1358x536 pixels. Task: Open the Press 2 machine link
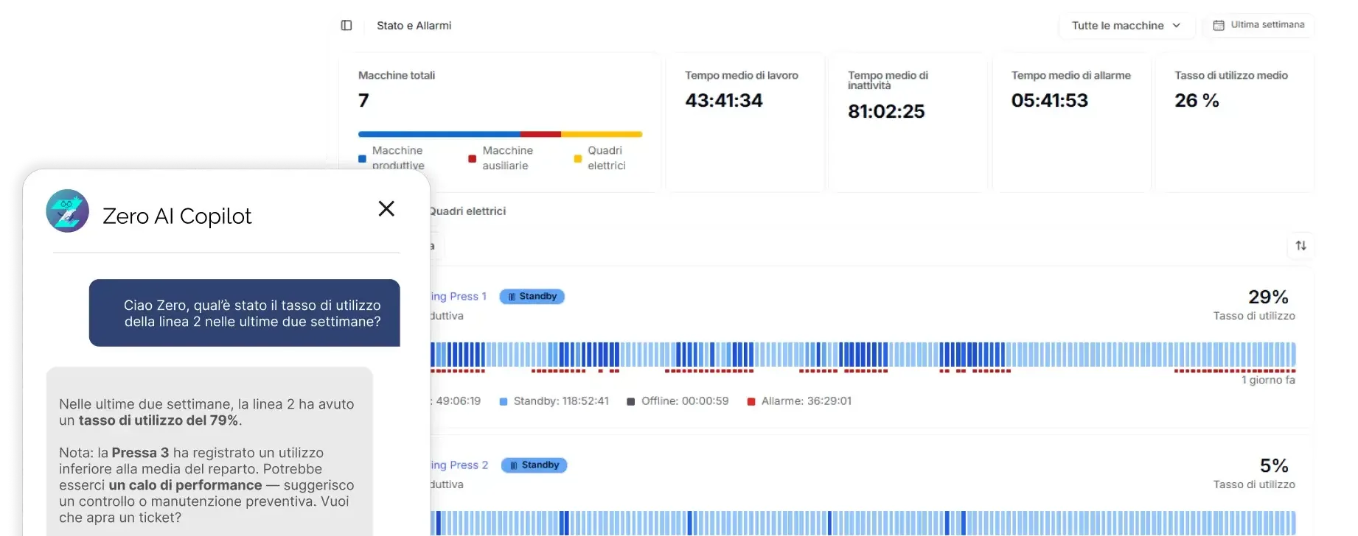459,465
